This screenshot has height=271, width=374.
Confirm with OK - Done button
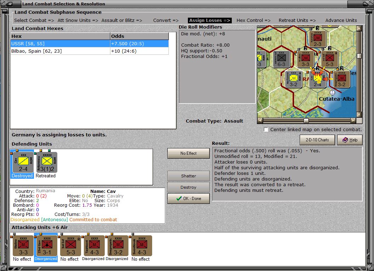pos(189,198)
